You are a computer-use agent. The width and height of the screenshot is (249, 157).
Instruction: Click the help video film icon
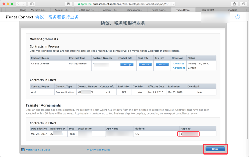[x=23, y=150]
